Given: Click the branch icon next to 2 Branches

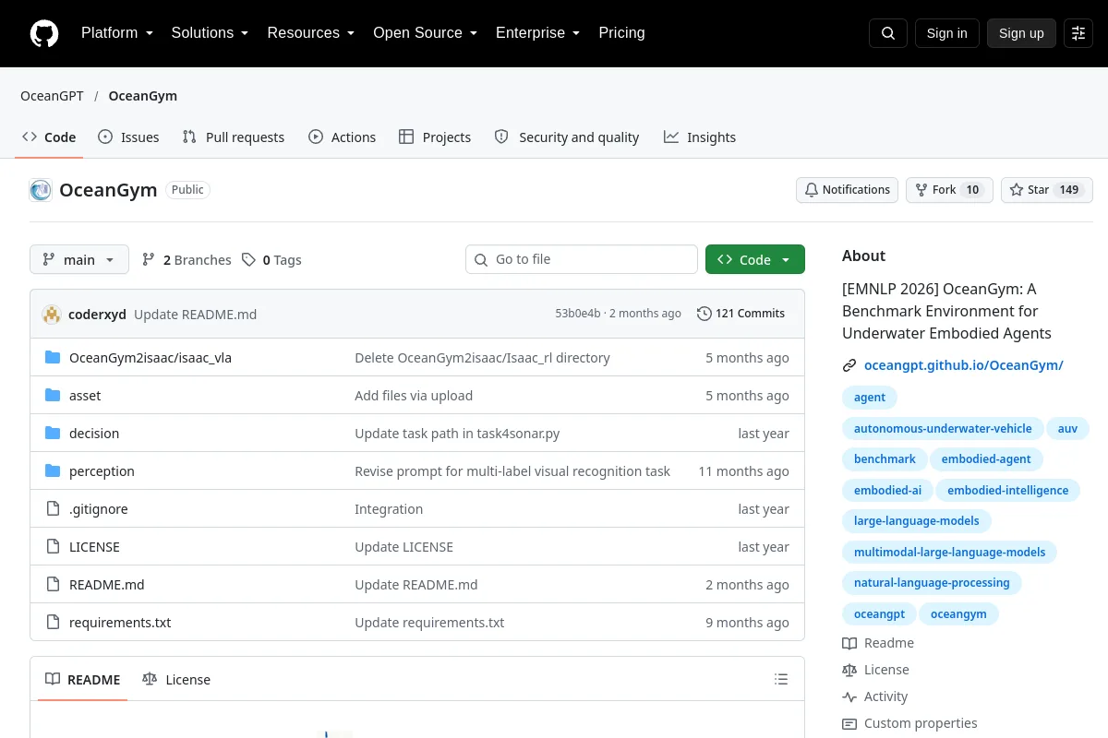Looking at the screenshot, I should click(149, 260).
